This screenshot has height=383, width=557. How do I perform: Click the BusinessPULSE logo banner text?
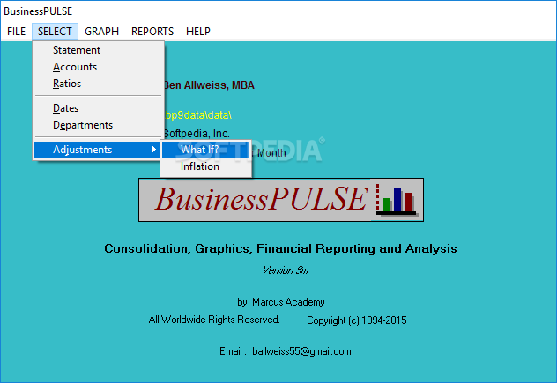click(x=261, y=199)
